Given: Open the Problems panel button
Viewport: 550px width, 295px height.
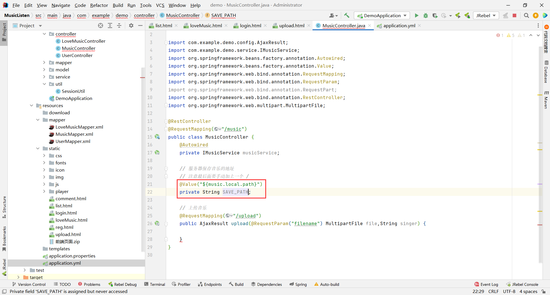Looking at the screenshot, I should point(89,284).
